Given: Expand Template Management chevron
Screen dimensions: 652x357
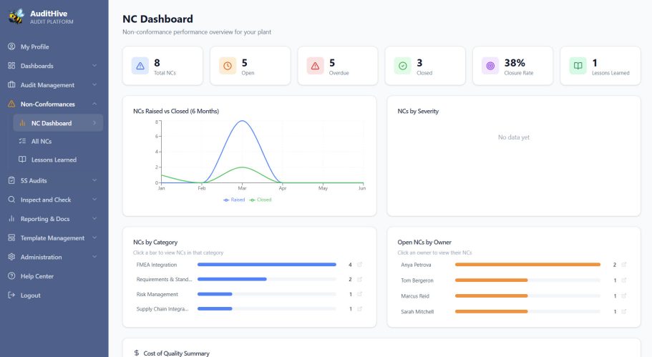Looking at the screenshot, I should click(94, 238).
